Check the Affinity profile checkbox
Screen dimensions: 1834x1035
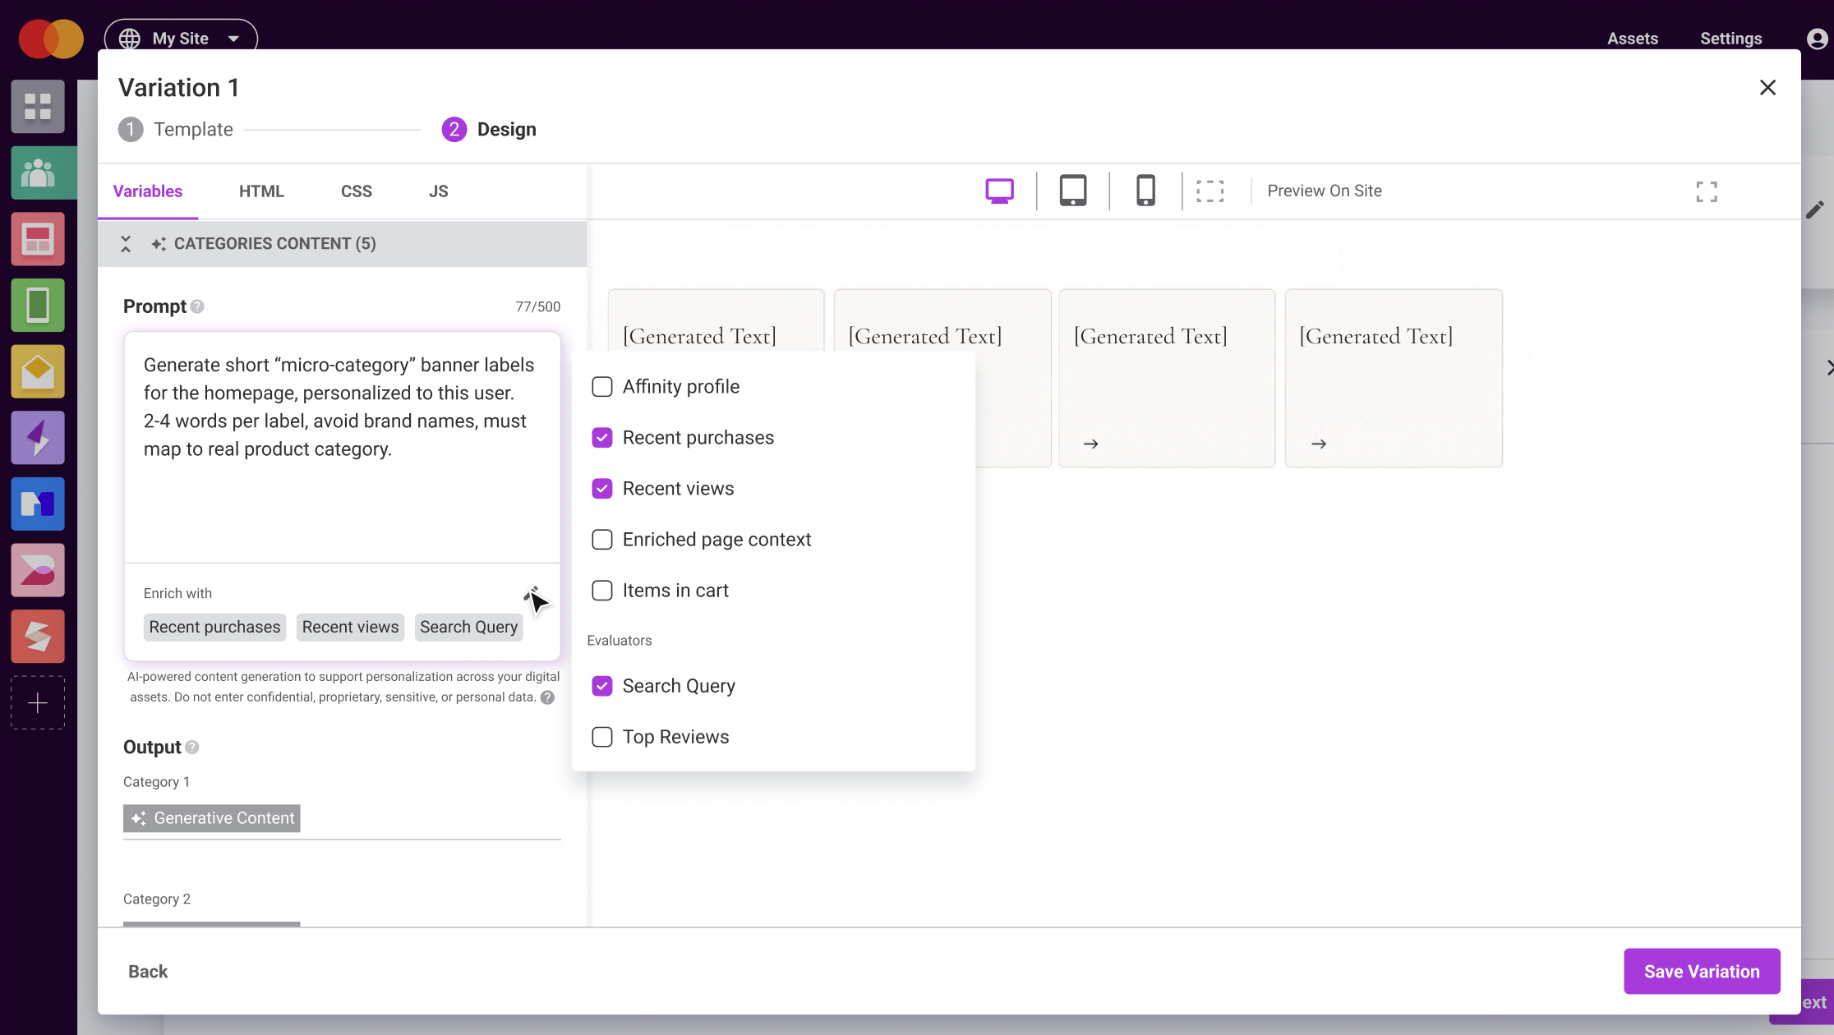tap(602, 387)
